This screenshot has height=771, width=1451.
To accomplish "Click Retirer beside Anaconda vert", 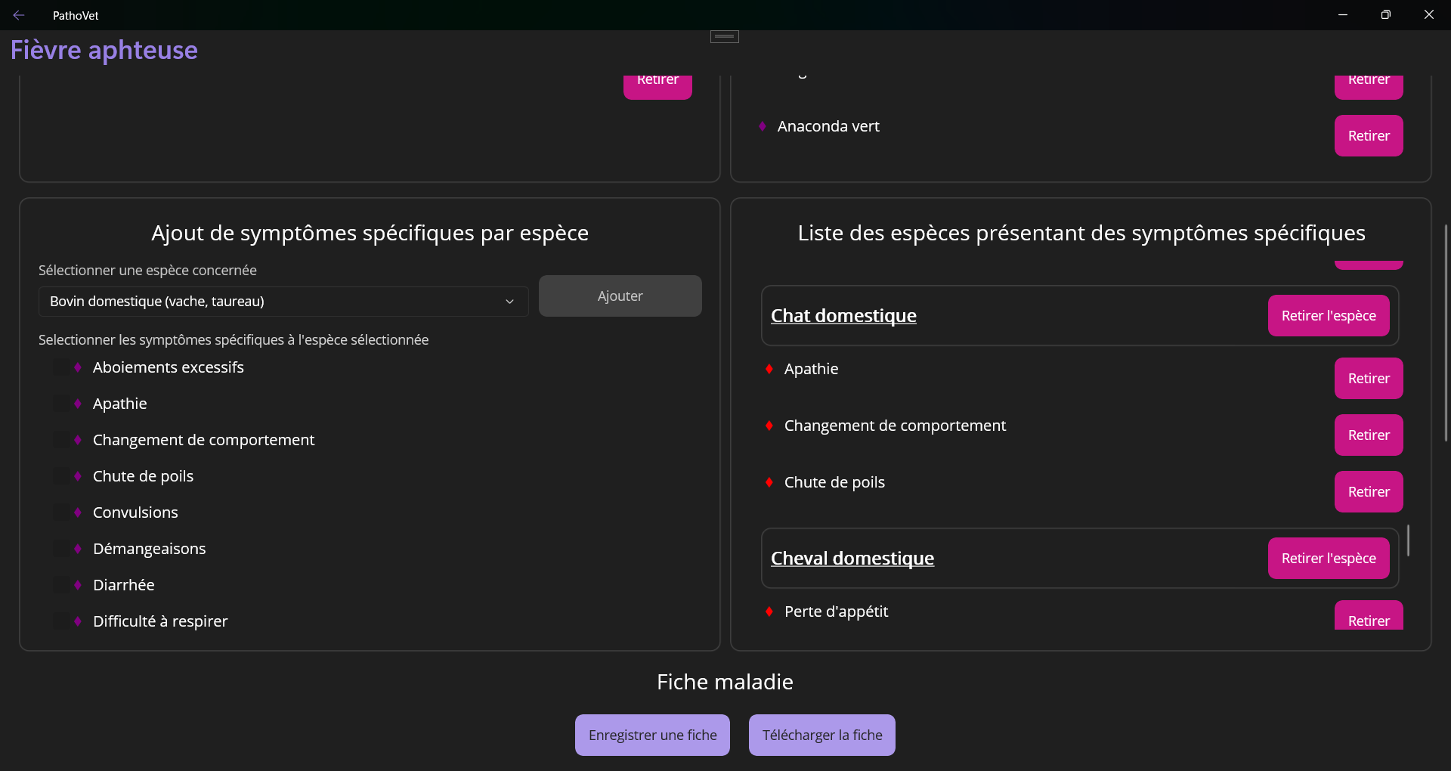I will pos(1368,136).
